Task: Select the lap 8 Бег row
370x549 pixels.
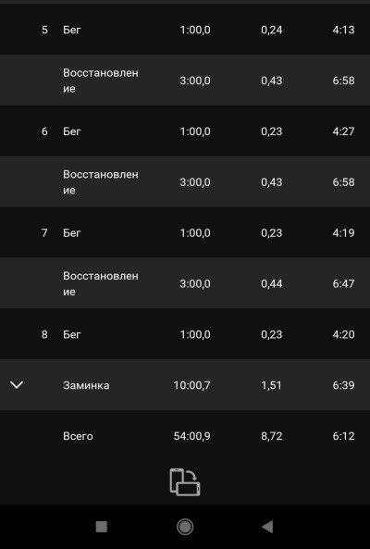Action: [x=185, y=334]
